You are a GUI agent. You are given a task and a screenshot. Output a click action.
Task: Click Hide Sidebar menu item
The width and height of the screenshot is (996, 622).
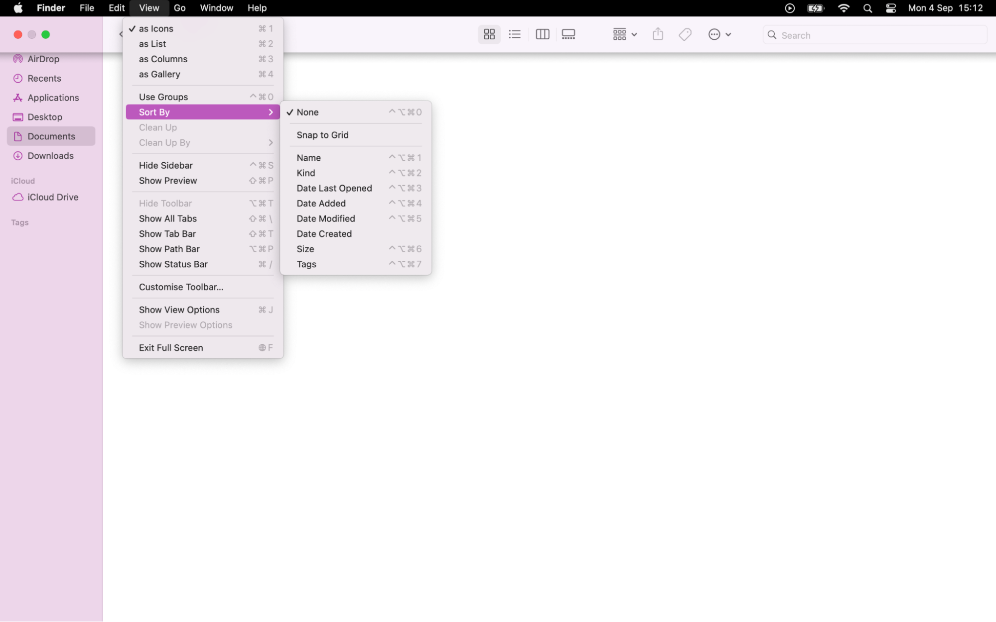click(x=203, y=165)
